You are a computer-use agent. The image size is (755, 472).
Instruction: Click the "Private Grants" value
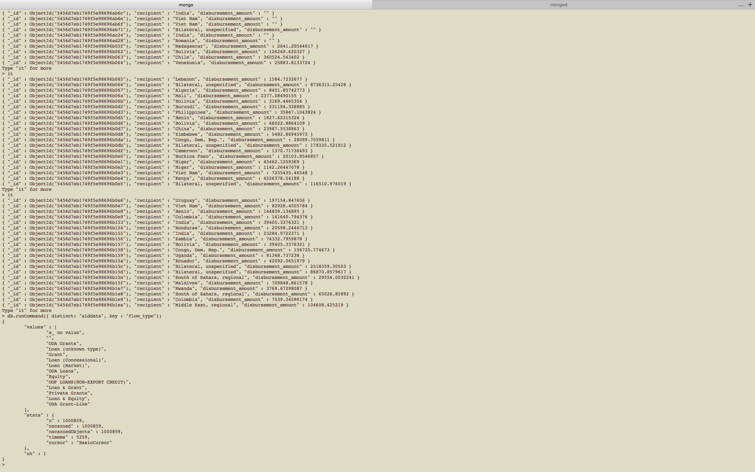[69, 393]
